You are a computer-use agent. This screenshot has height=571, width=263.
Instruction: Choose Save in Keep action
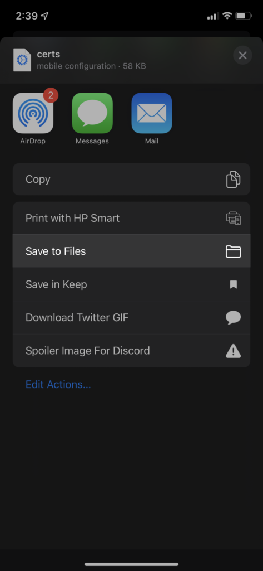tap(131, 284)
